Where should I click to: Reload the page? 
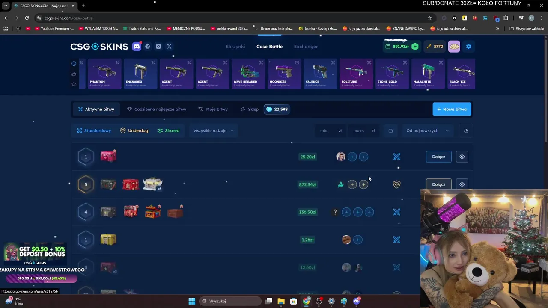[27, 18]
